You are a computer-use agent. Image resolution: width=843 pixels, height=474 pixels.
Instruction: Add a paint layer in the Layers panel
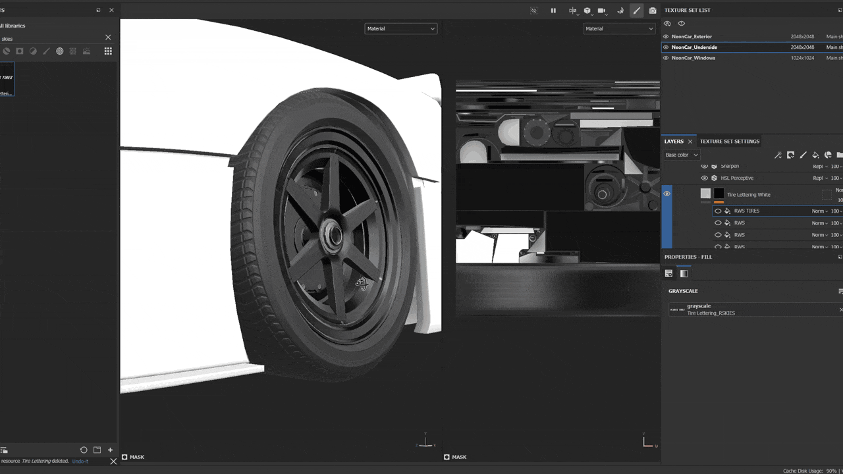[x=803, y=155]
